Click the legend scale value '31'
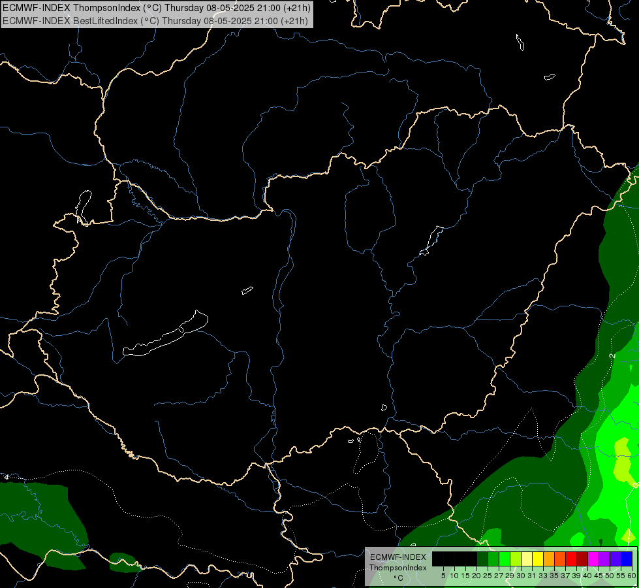The image size is (639, 588). click(532, 576)
